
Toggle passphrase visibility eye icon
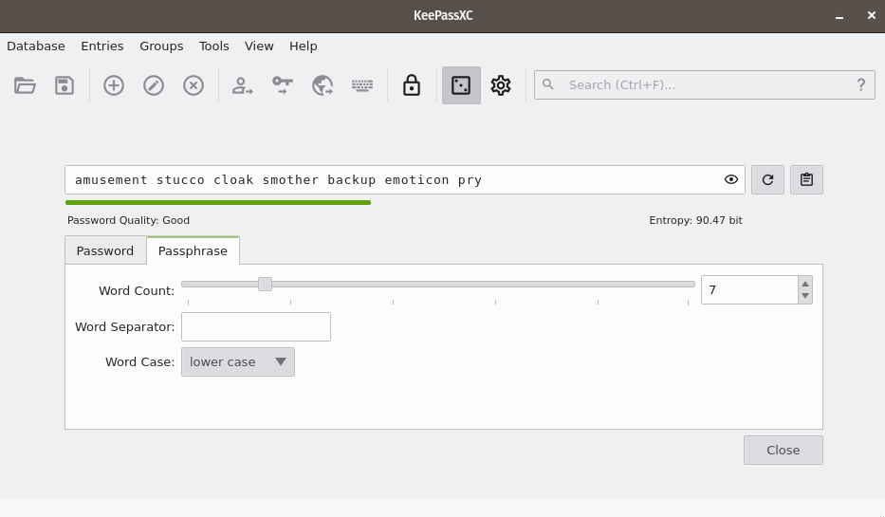coord(731,179)
